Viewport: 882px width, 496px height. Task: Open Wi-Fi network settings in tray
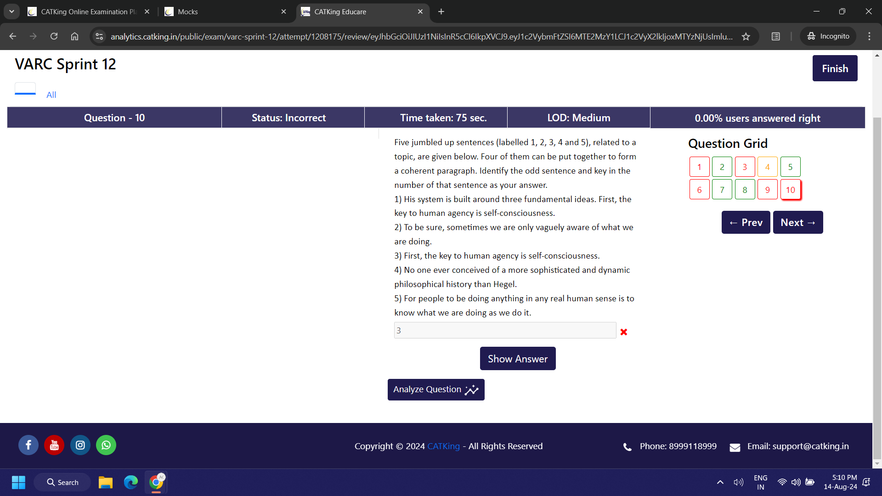click(x=782, y=482)
